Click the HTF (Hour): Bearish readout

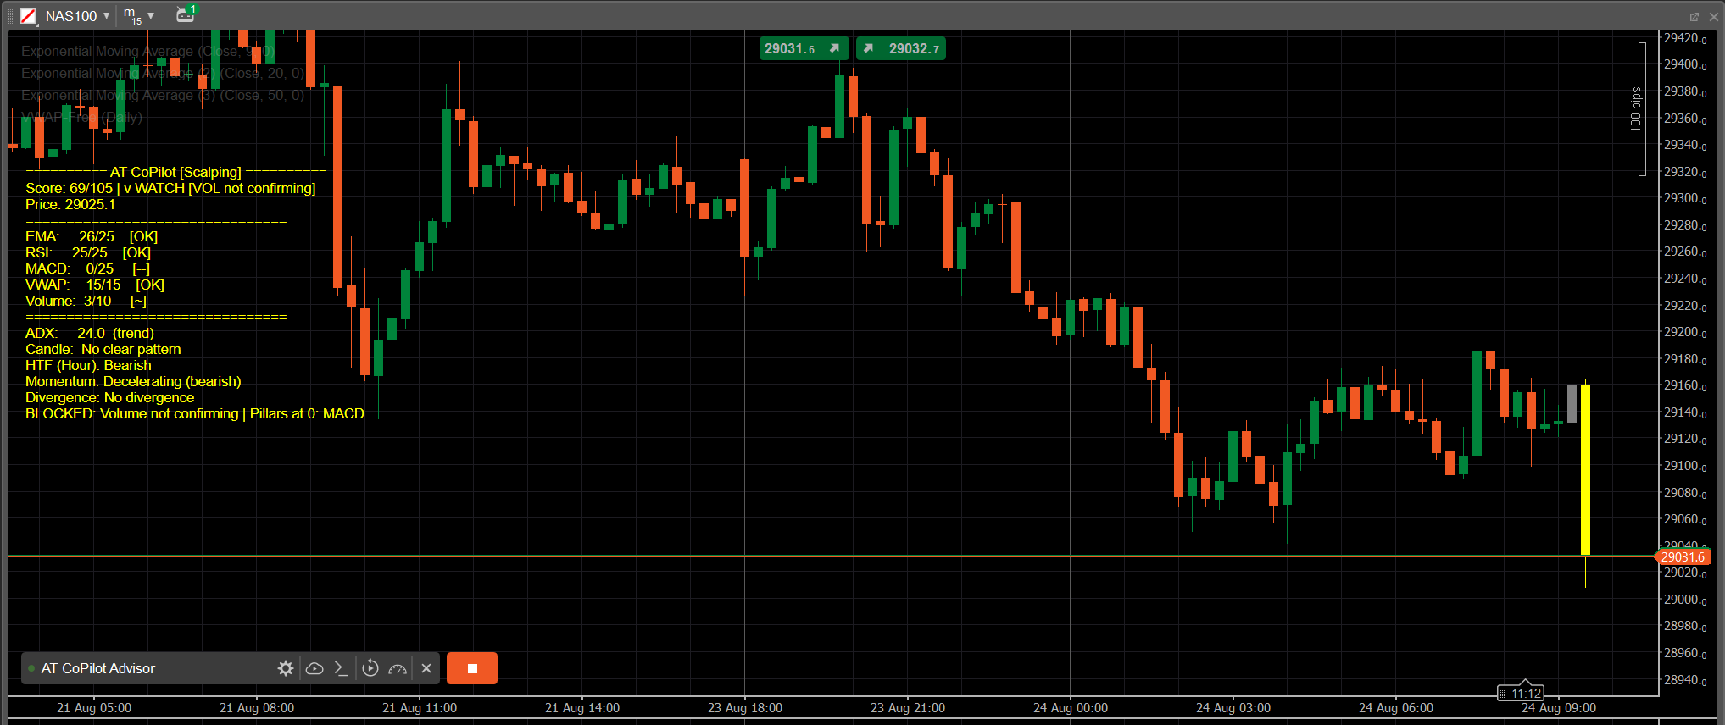pos(88,365)
